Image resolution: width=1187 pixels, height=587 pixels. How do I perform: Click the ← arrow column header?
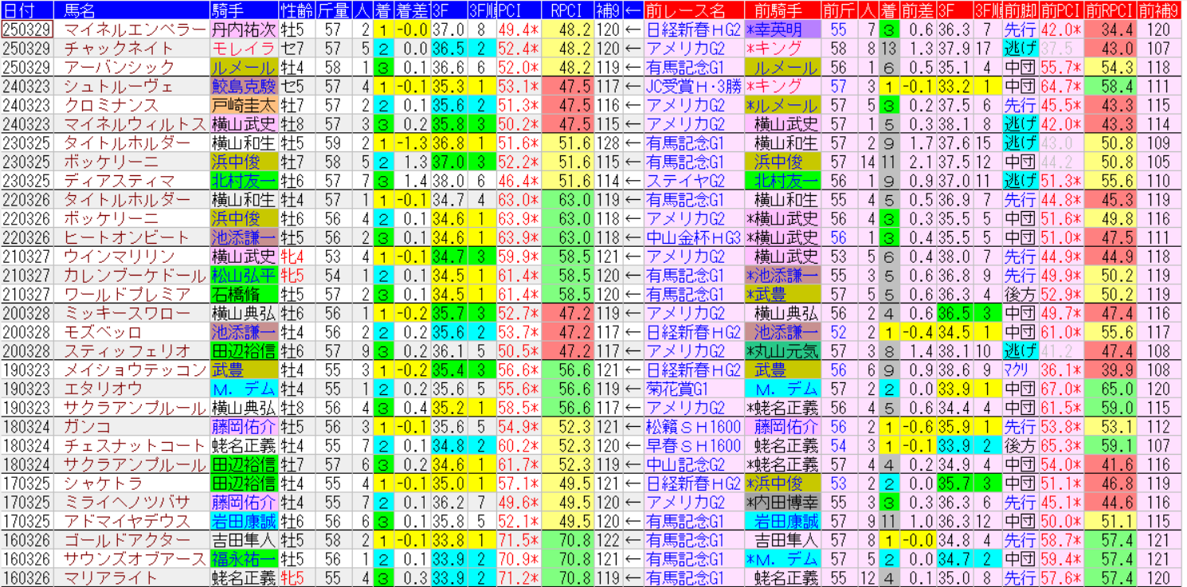pyautogui.click(x=633, y=10)
